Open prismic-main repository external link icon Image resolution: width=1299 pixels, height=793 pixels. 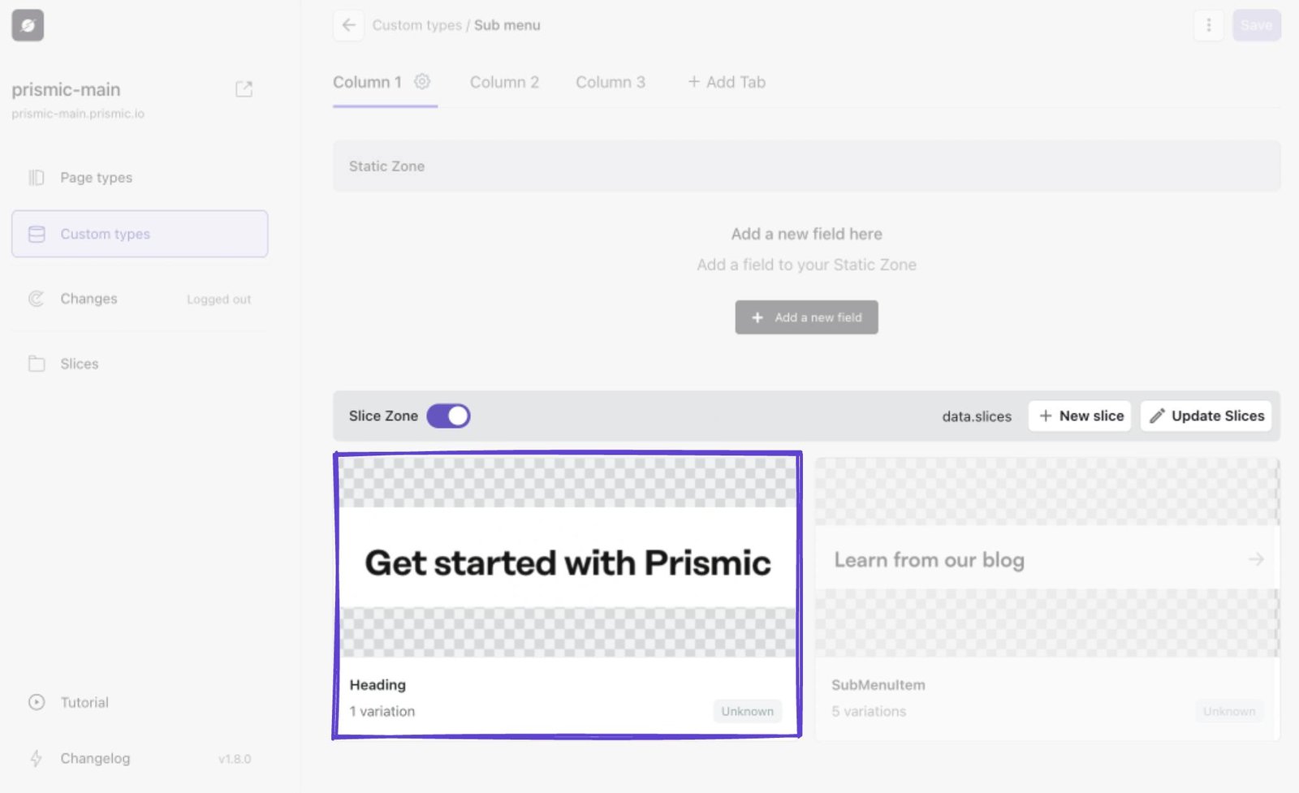[244, 89]
